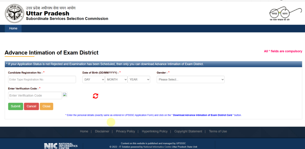Click 'All * fields are compulsory' notice
Screen dimensions: 305x149
[x=283, y=51]
